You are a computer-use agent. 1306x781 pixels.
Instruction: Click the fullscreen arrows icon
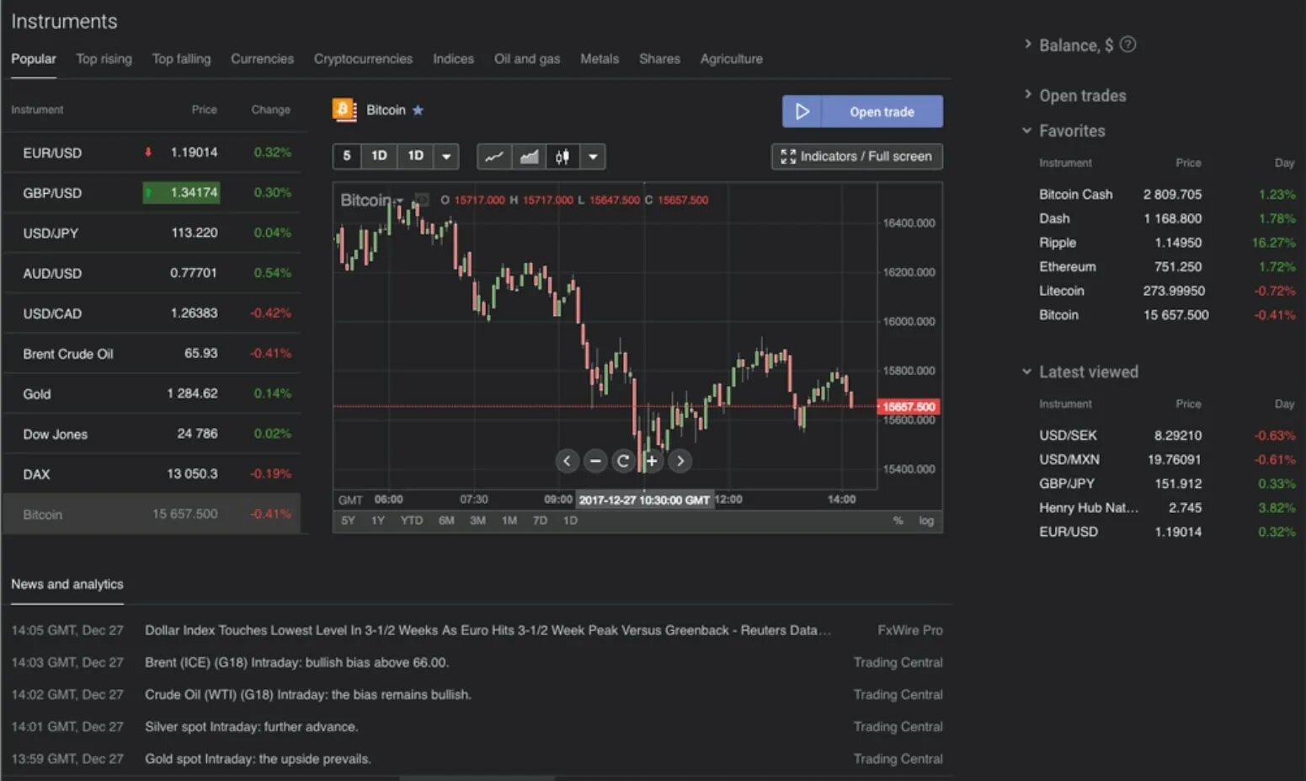pos(787,157)
